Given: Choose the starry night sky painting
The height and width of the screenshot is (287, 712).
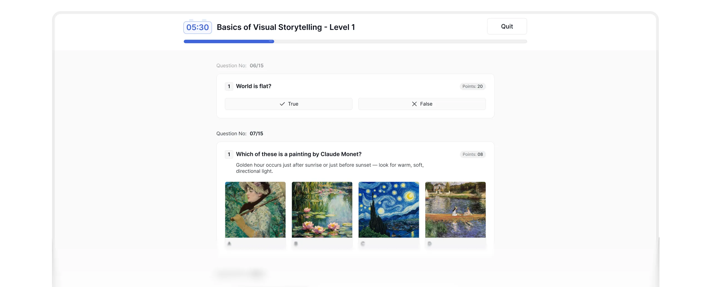Looking at the screenshot, I should coord(389,210).
